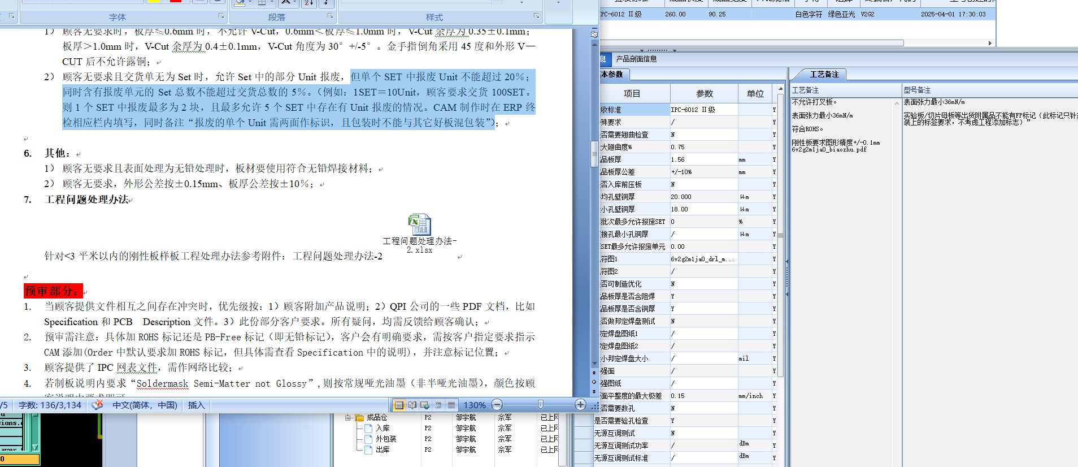Click the next page browse button

[594, 391]
